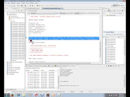Image resolution: width=130 pixels, height=97 pixels.
Task: Click the SQL editor horizontal scrollbar
Action: tap(60, 63)
